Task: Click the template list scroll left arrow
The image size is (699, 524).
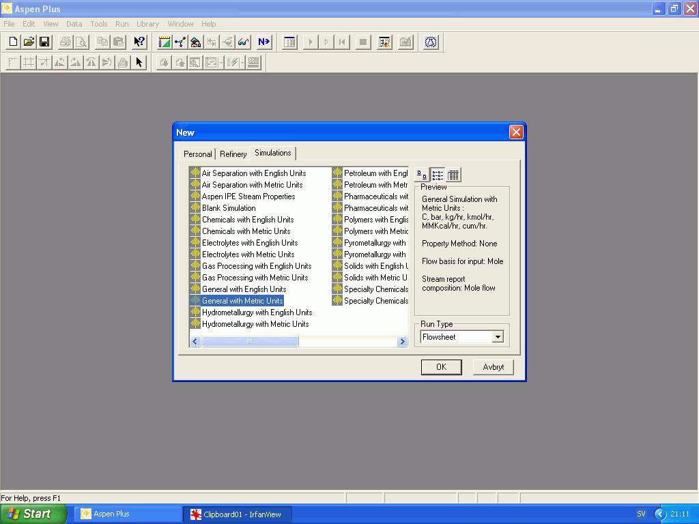Action: 195,341
